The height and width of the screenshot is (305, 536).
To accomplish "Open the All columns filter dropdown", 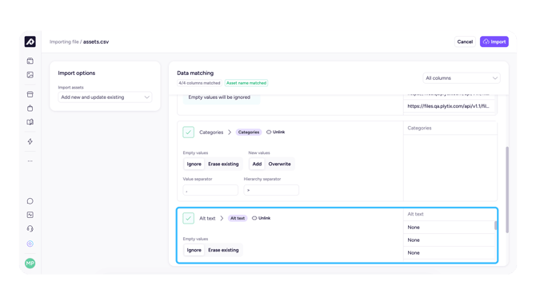I will pyautogui.click(x=462, y=78).
